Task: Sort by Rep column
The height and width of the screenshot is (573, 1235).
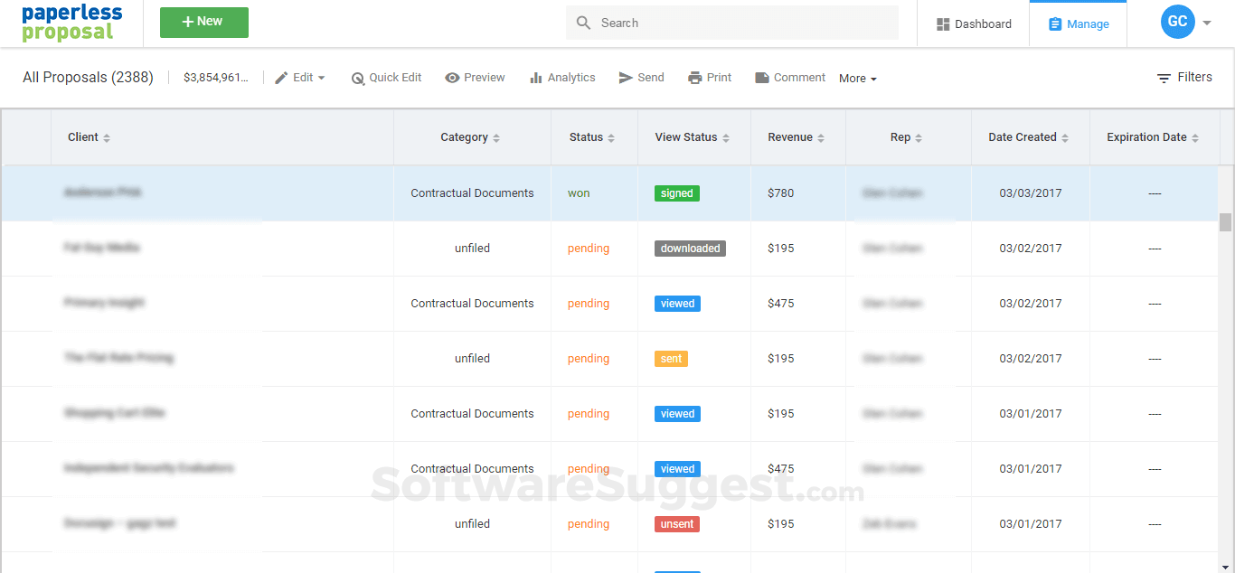Action: coord(907,137)
